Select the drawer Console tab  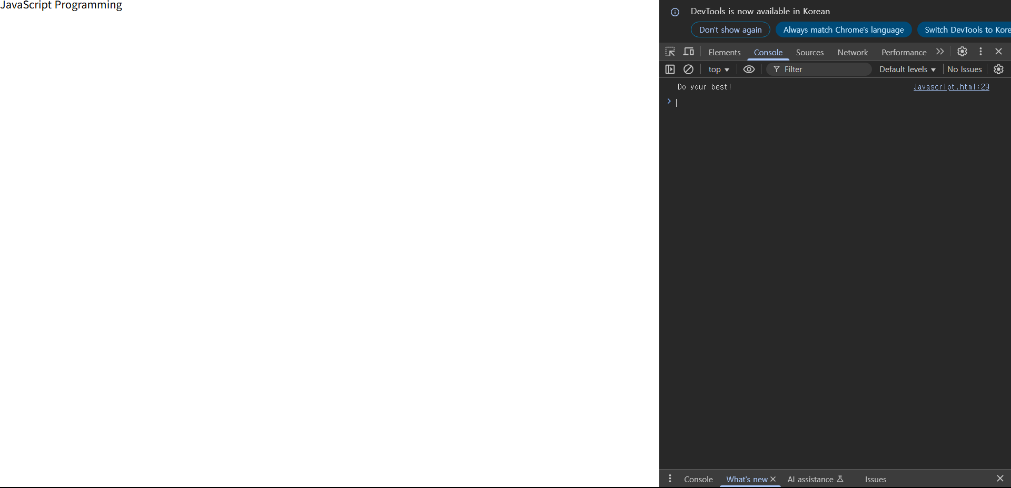[x=698, y=479]
